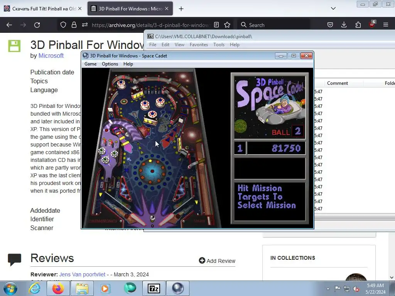Open the Firefox downloads panel

point(344,25)
